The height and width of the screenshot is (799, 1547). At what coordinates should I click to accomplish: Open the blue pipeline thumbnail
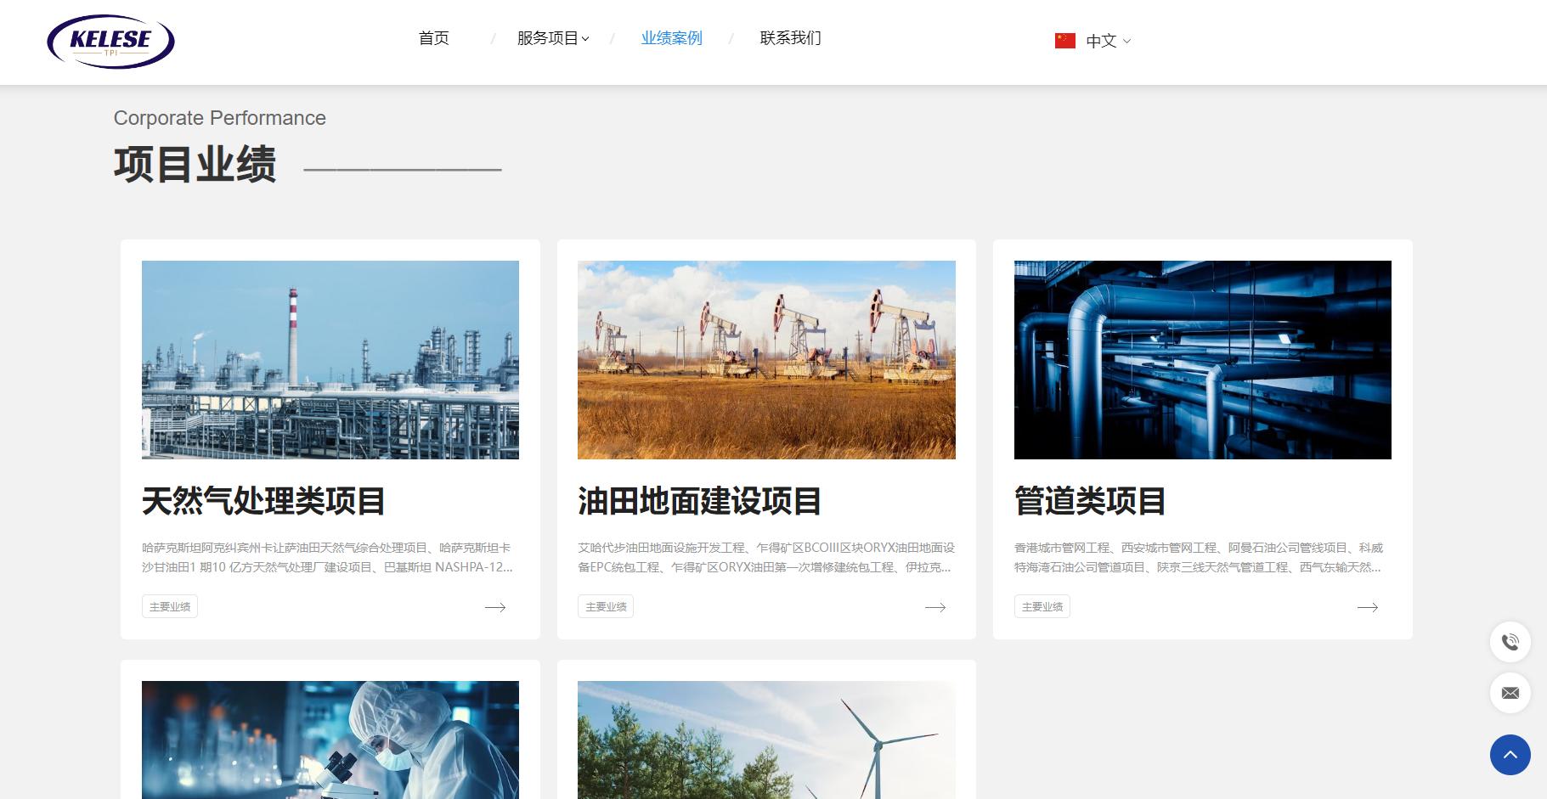1203,360
